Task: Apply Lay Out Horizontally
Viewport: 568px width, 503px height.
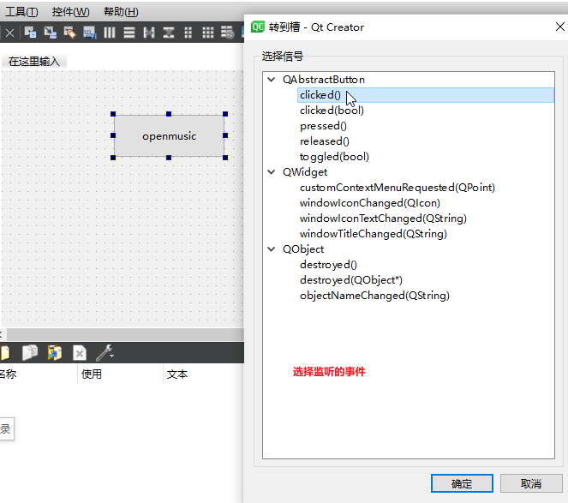Action: click(110, 33)
